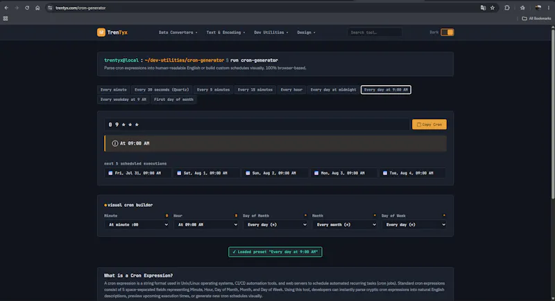Image resolution: width=555 pixels, height=301 pixels.
Task: Expand the Data Converters menu
Action: (178, 32)
